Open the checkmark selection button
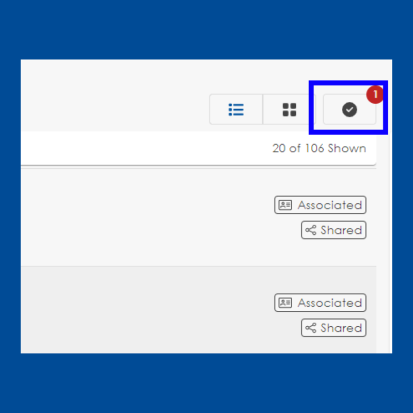Screen dimensions: 413x413 tap(350, 109)
